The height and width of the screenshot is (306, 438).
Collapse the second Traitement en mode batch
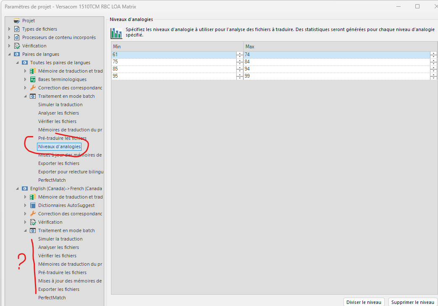coord(25,230)
